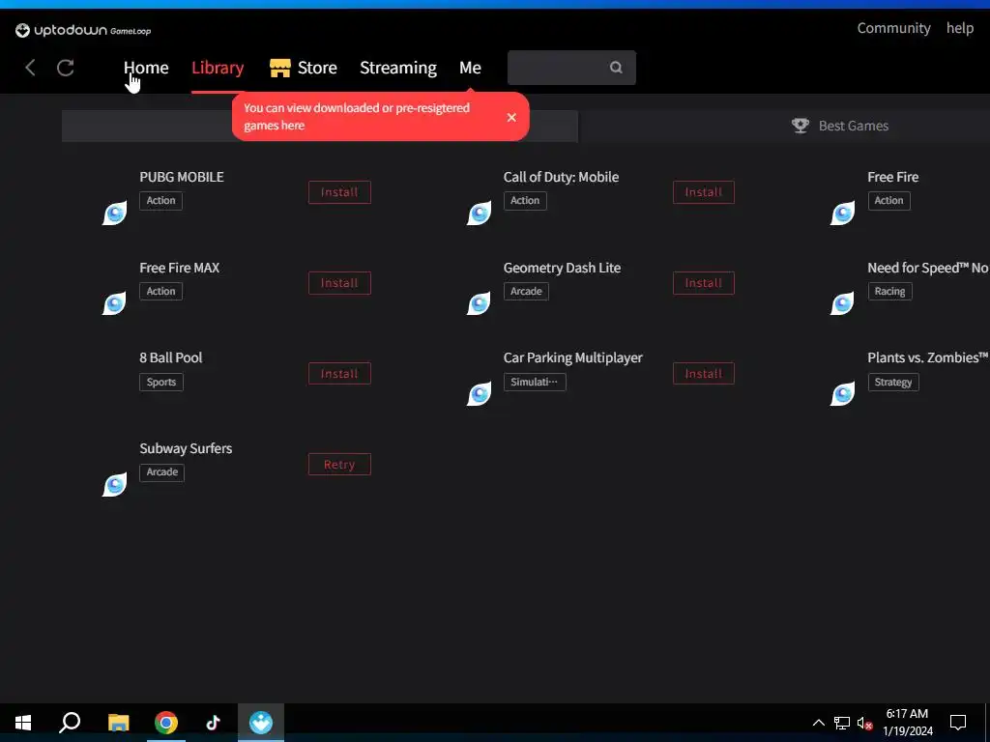The height and width of the screenshot is (742, 990).
Task: Open the Subway Surfers title
Action: tap(186, 448)
